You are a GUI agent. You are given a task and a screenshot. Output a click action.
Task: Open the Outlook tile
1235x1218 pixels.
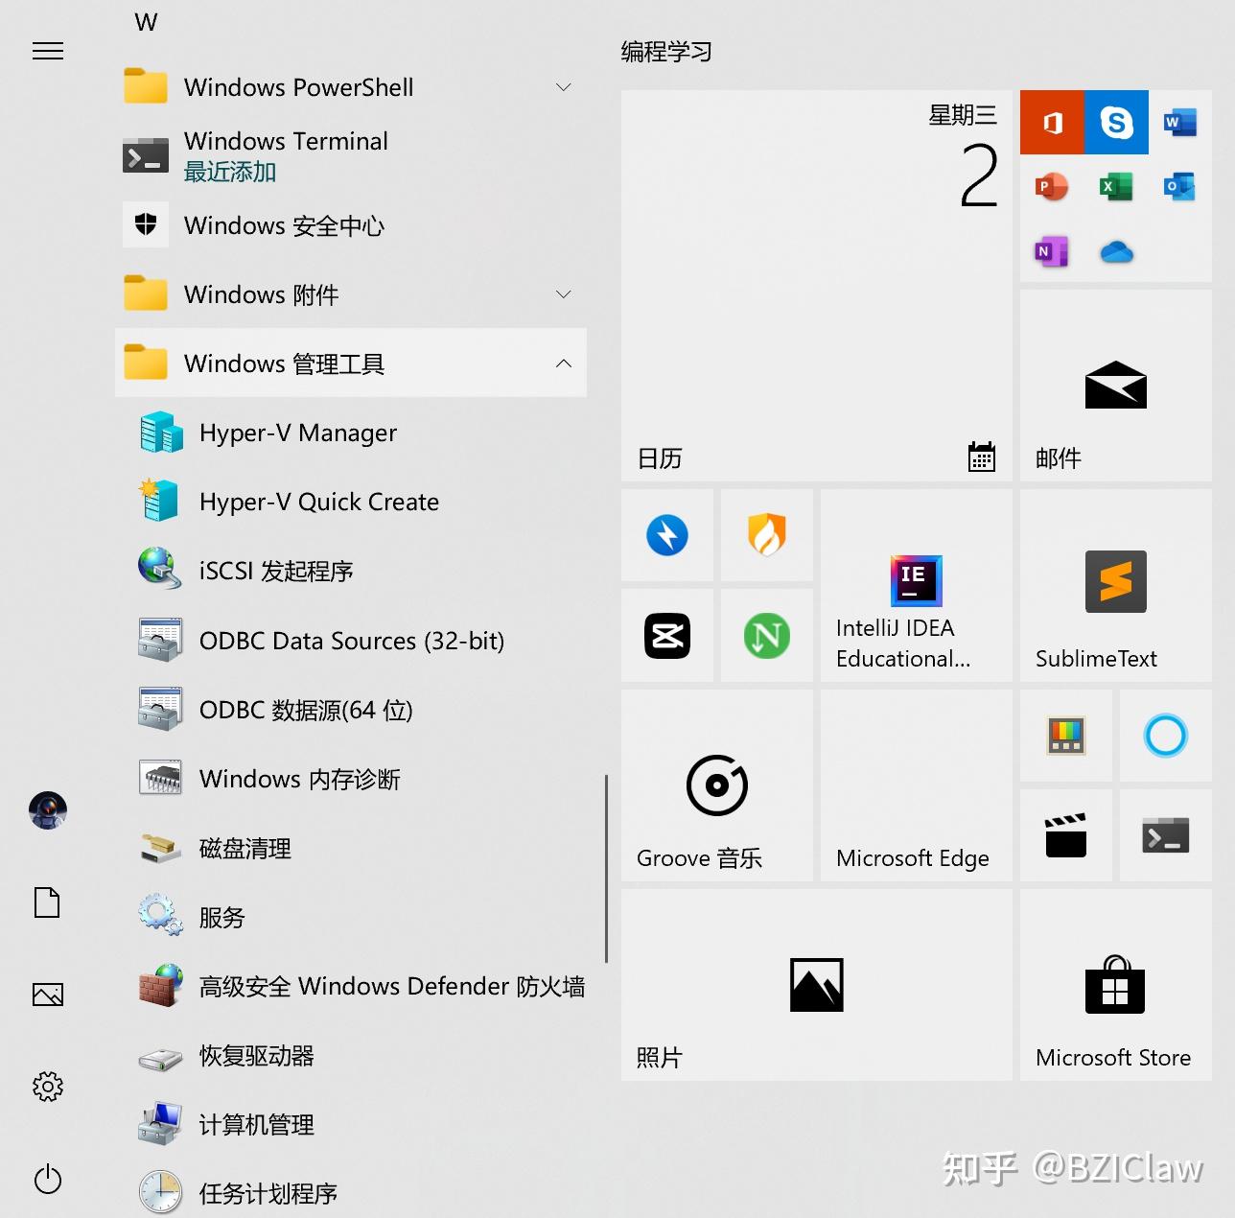coord(1180,186)
